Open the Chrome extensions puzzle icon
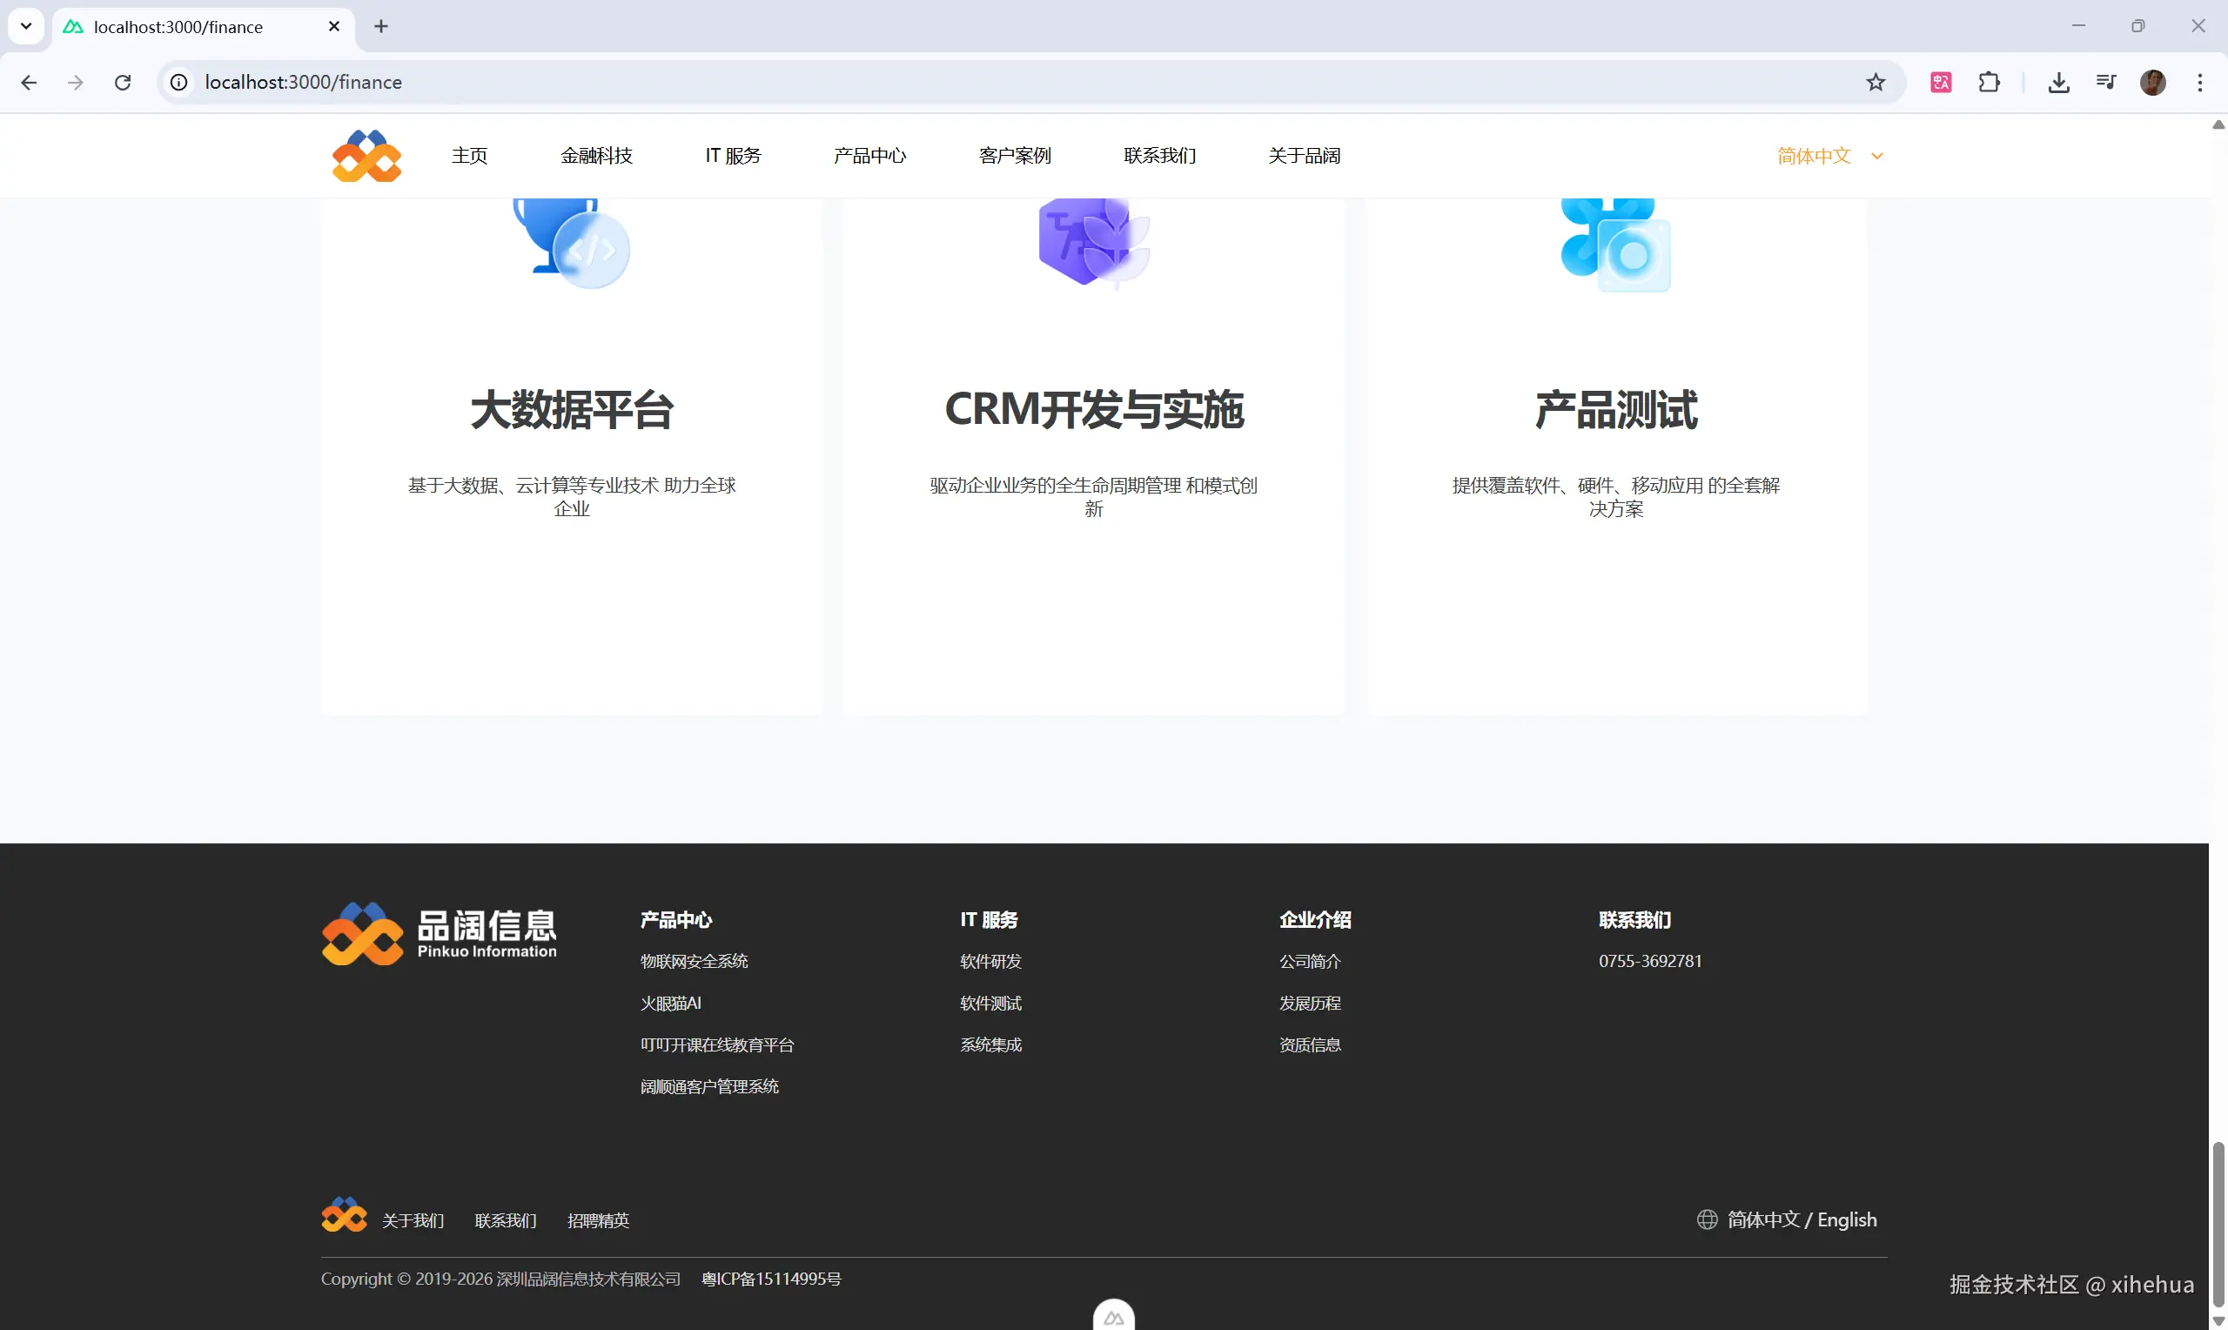The width and height of the screenshot is (2228, 1330). pos(1989,83)
